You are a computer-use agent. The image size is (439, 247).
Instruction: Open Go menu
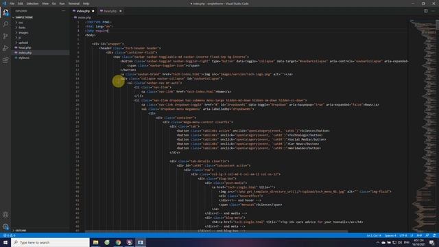(54, 3)
